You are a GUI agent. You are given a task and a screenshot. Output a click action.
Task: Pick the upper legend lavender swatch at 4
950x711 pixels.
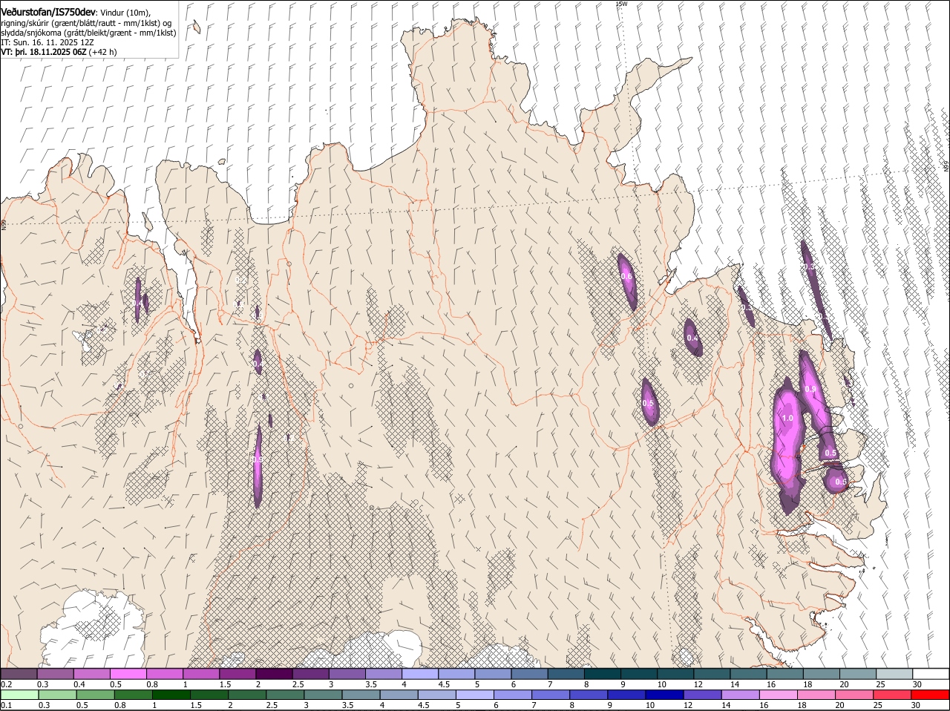click(x=420, y=673)
